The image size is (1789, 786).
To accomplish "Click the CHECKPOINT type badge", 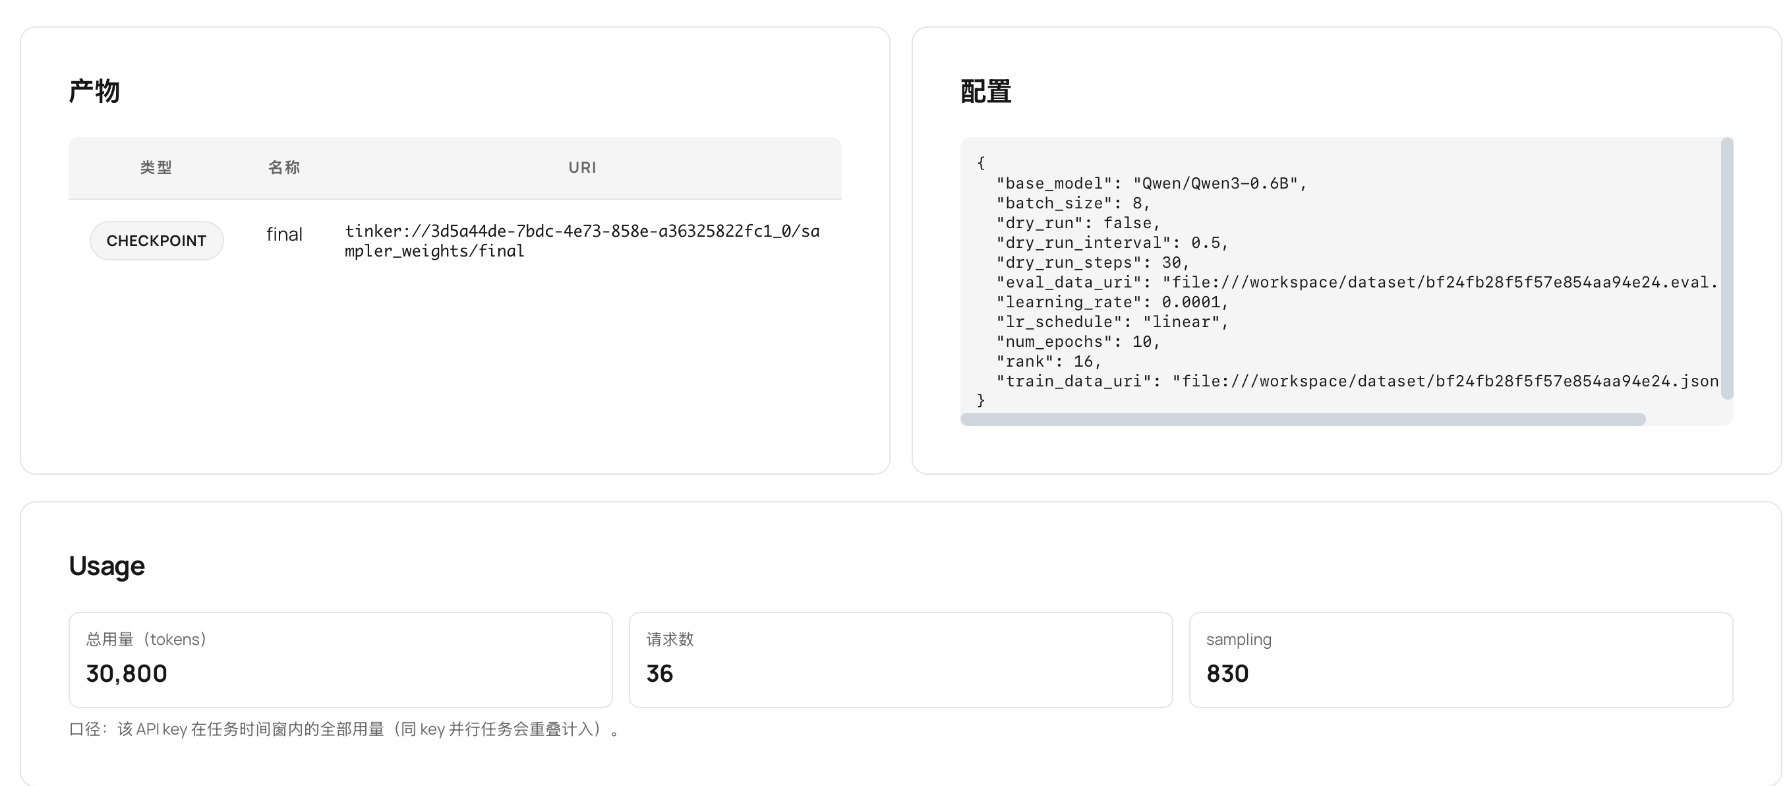I will [x=156, y=241].
